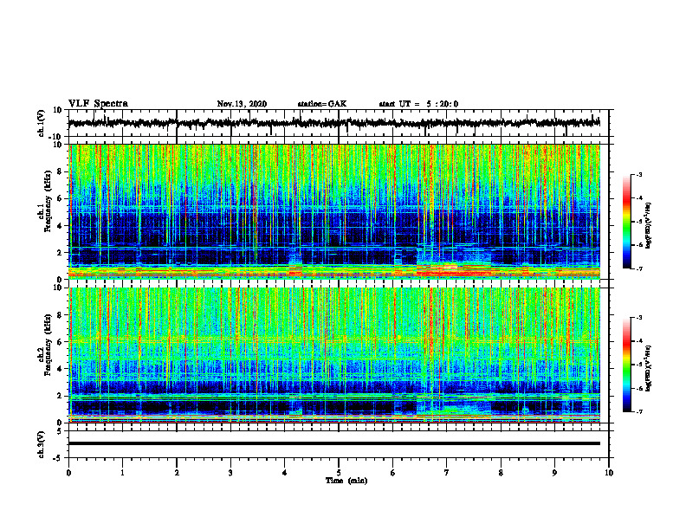Image resolution: width=686 pixels, height=530 pixels.
Task: Click time-axis tick label "2"
Action: [x=177, y=473]
